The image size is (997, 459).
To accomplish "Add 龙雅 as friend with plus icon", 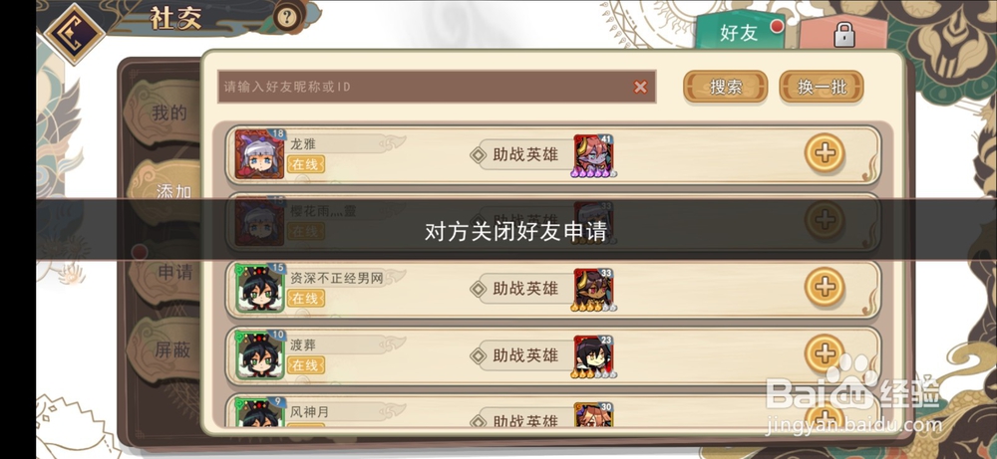I will point(825,153).
